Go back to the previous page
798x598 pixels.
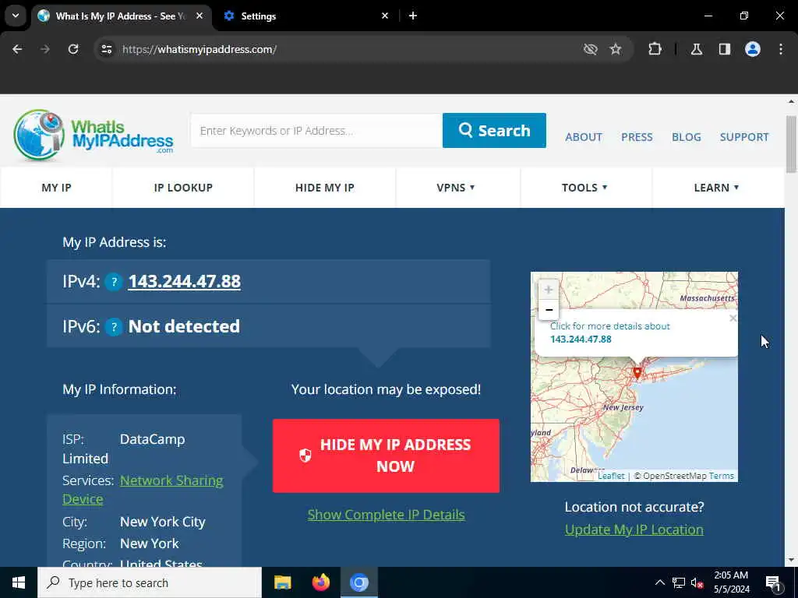[x=17, y=49]
